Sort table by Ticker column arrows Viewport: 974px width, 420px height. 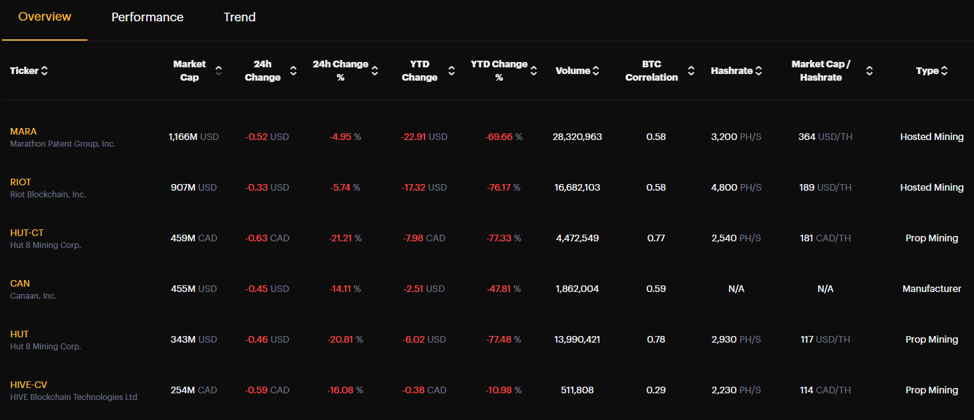point(44,71)
